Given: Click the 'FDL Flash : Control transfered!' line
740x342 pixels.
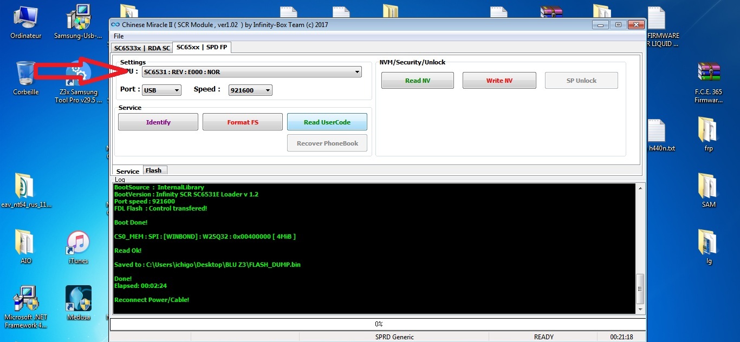Looking at the screenshot, I should (x=161, y=208).
